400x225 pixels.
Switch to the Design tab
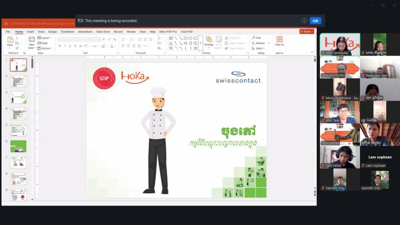pos(53,32)
